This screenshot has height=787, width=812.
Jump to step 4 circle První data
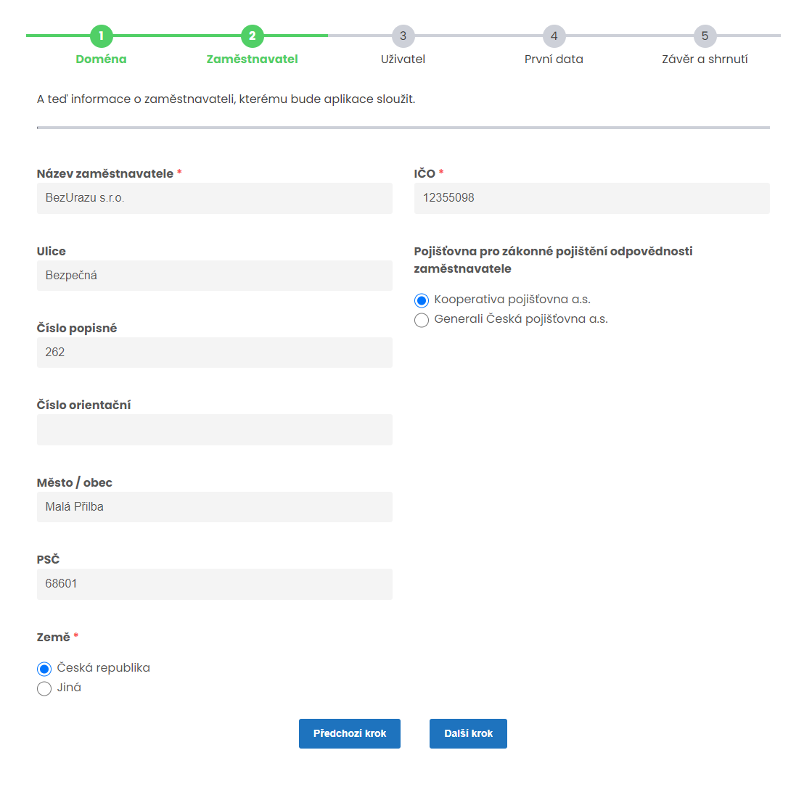[554, 36]
